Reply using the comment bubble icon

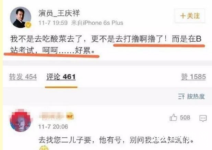pyautogui.click(x=203, y=118)
